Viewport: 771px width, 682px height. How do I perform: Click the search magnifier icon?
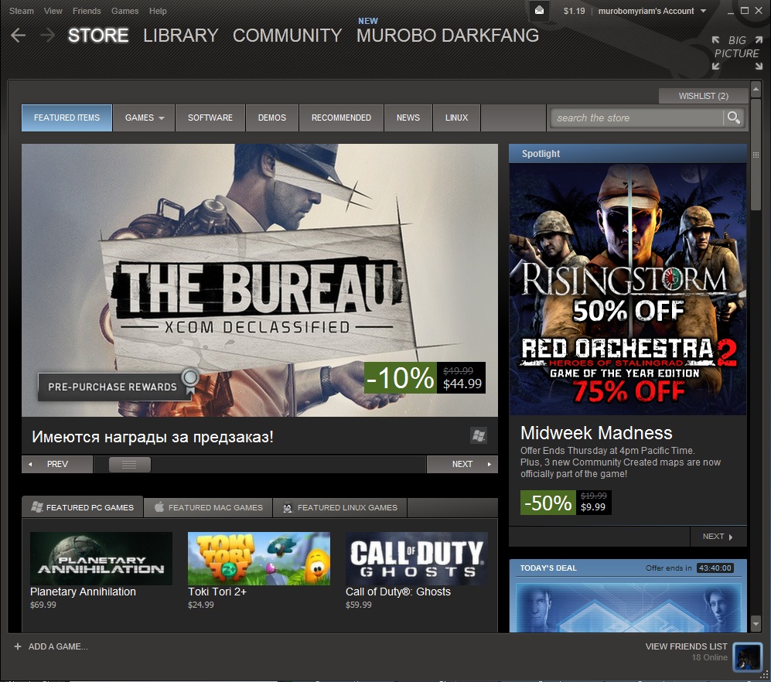pos(734,118)
